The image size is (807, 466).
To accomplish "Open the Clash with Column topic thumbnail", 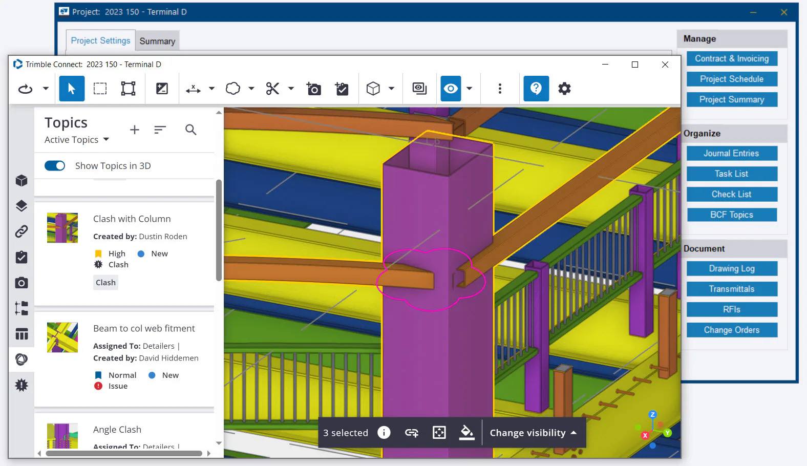I will click(62, 228).
